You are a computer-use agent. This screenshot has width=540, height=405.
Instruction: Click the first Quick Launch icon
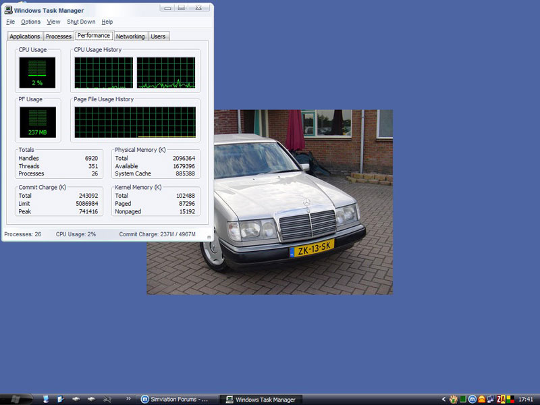[x=45, y=399]
